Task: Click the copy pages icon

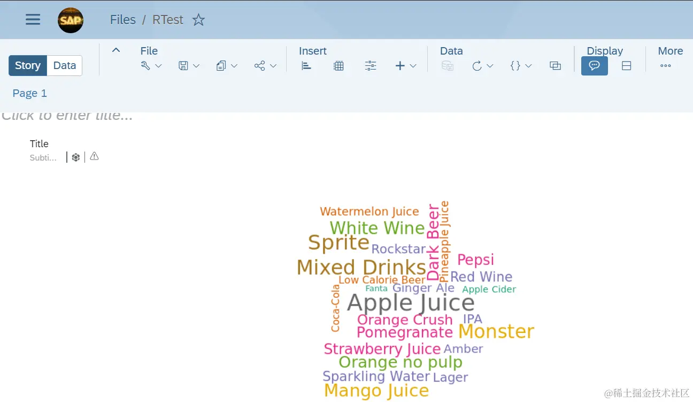Action: [x=221, y=66]
